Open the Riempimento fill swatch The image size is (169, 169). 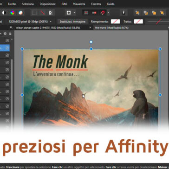tap(115, 21)
